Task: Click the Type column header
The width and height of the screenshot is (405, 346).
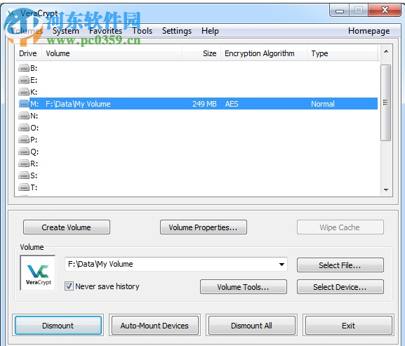Action: tap(343, 53)
